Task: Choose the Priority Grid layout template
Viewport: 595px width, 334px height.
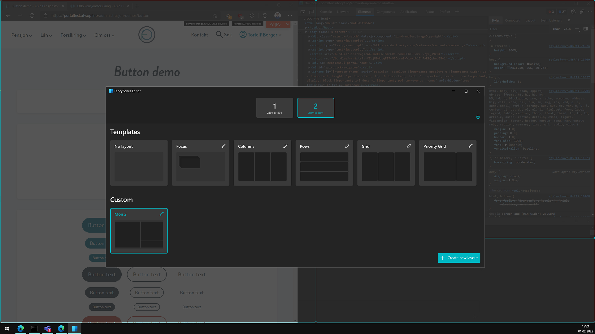Action: tap(448, 163)
